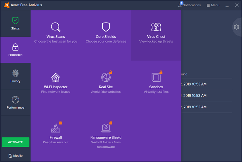Click the orange lock on Sandbox
Image resolution: width=242 pixels, height=162 pixels.
[x=161, y=72]
